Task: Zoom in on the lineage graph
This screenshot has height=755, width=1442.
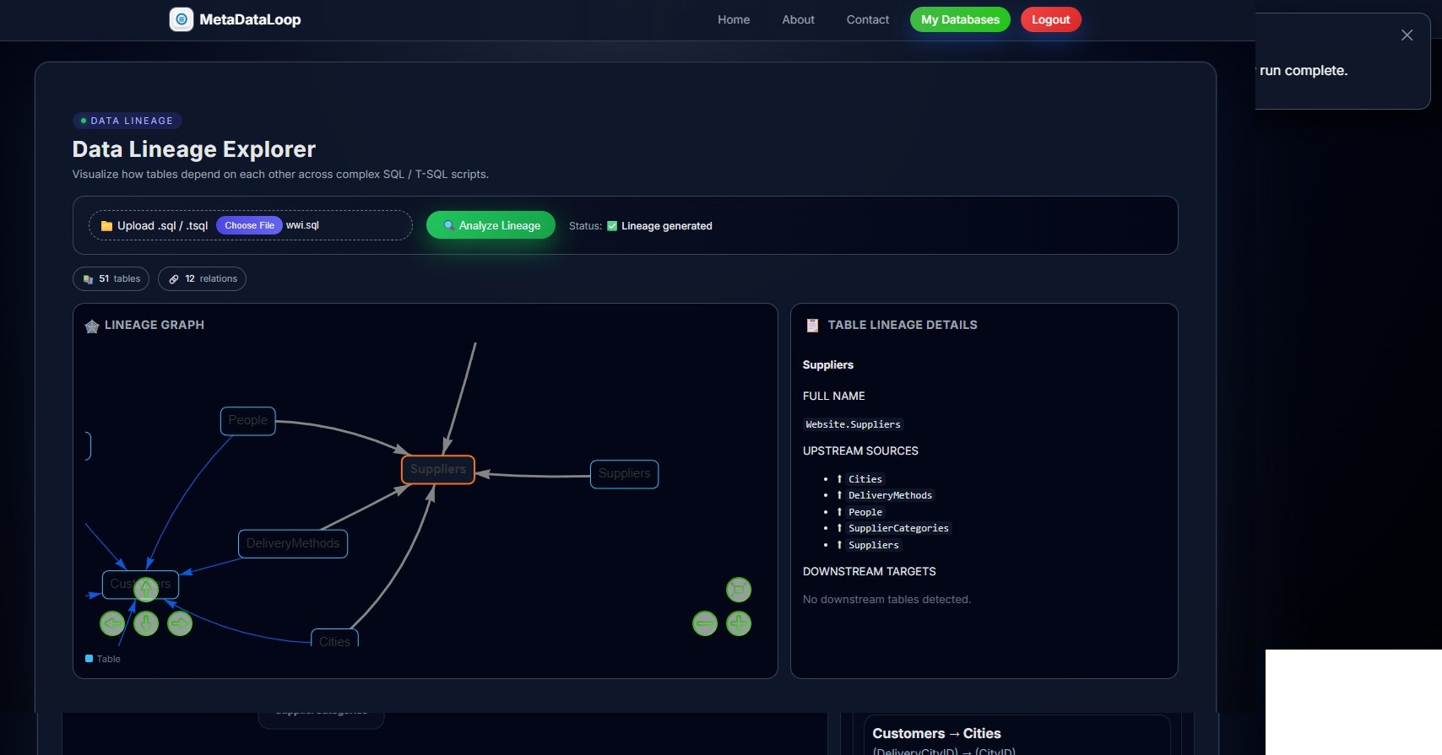Action: tap(739, 623)
